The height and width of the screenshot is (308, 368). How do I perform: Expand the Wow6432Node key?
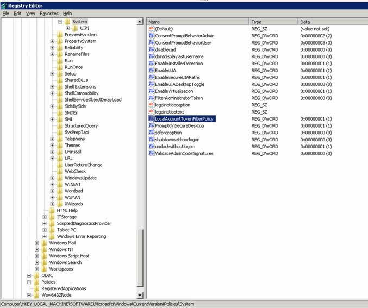pyautogui.click(x=29, y=295)
